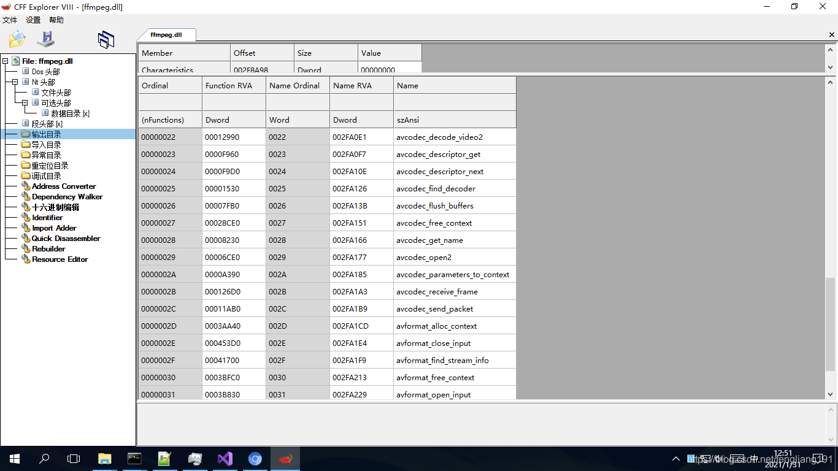Click the top pane scroll up arrow
Image resolution: width=838 pixels, height=471 pixels.
coord(831,49)
